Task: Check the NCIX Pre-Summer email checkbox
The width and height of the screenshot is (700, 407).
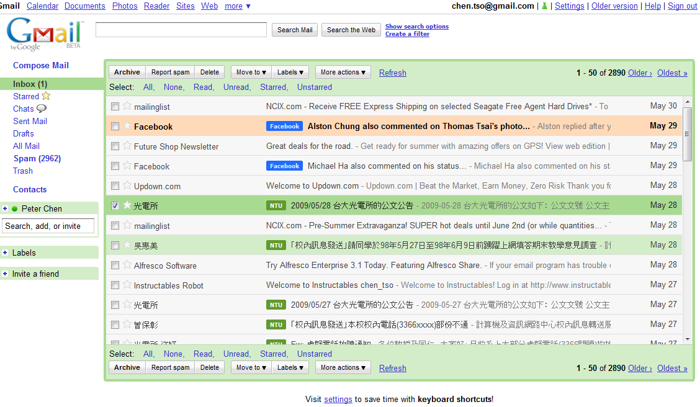Action: (x=115, y=225)
